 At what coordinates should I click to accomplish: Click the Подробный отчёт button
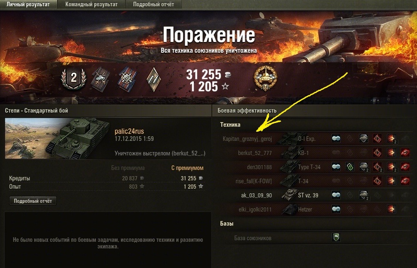33,201
